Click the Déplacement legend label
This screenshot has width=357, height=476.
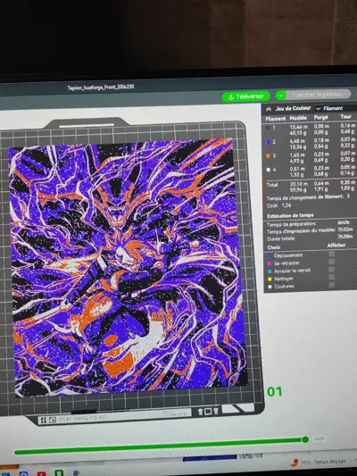tap(288, 255)
